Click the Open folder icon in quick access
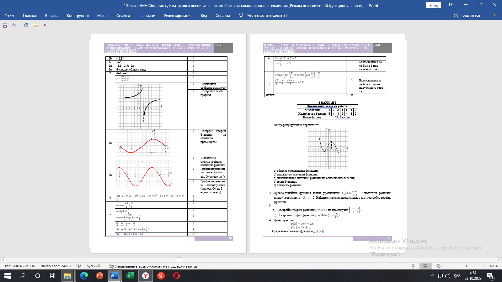Viewport: 502px width, 282px height. (x=35, y=25)
